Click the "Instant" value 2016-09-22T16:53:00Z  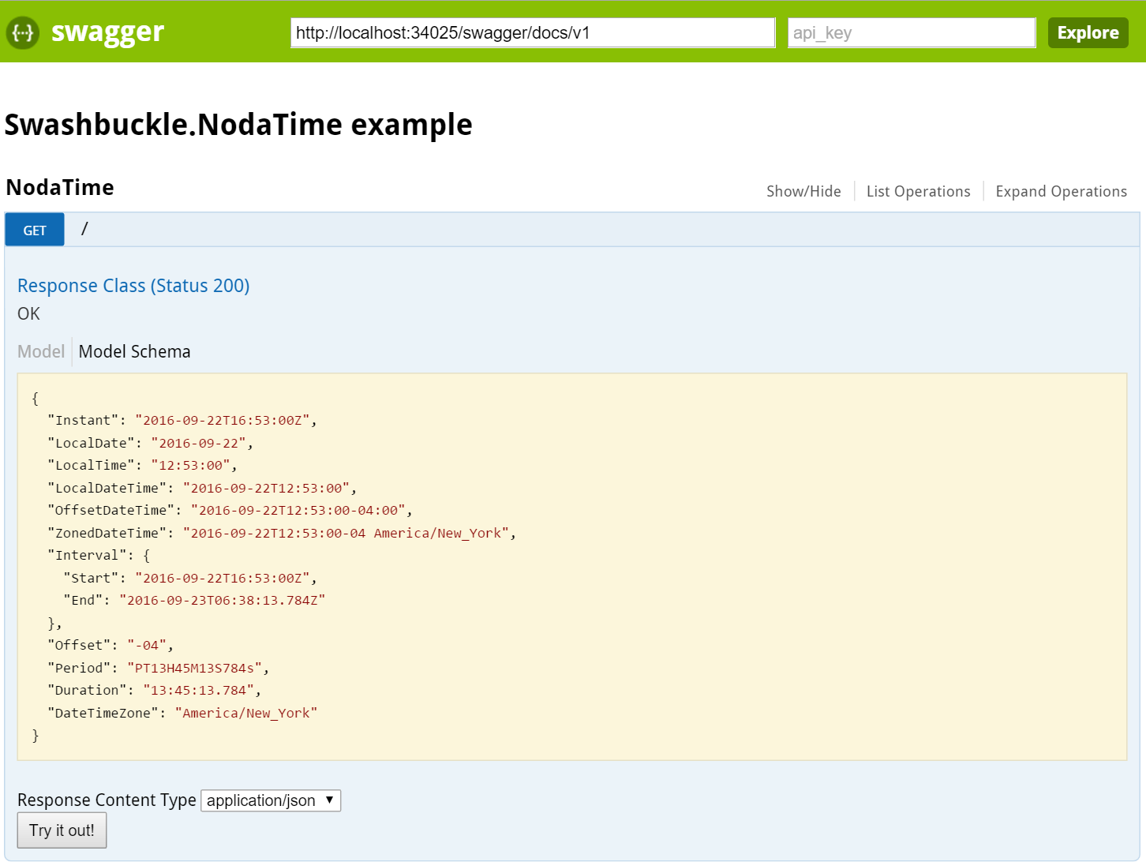(x=223, y=420)
